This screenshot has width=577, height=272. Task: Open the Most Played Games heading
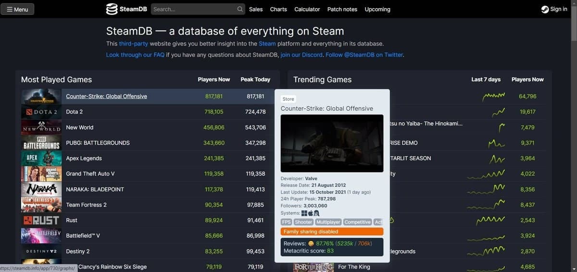point(56,80)
